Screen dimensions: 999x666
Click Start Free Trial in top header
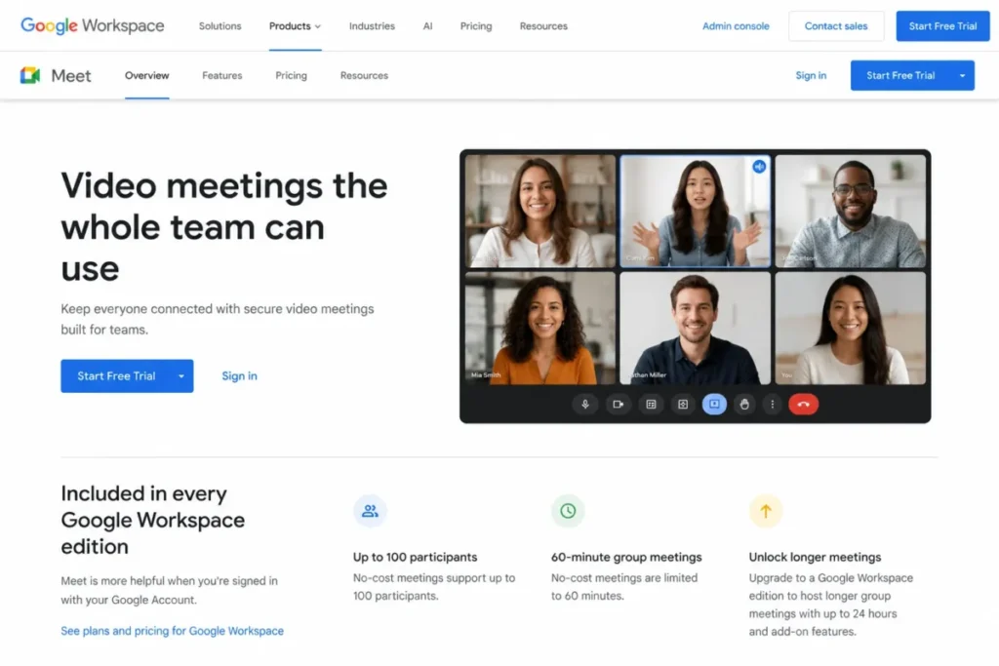click(943, 26)
